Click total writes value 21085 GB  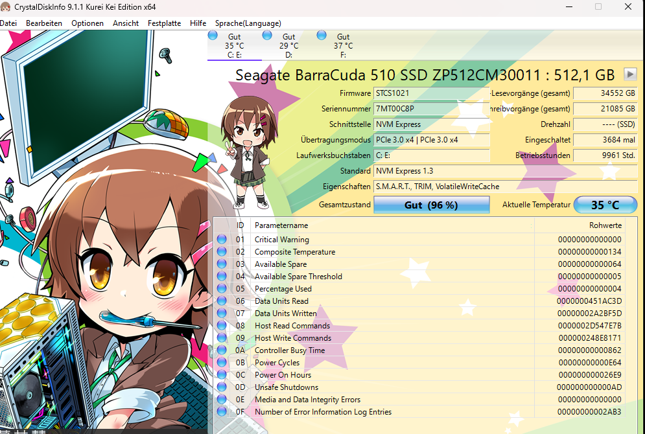coord(605,109)
